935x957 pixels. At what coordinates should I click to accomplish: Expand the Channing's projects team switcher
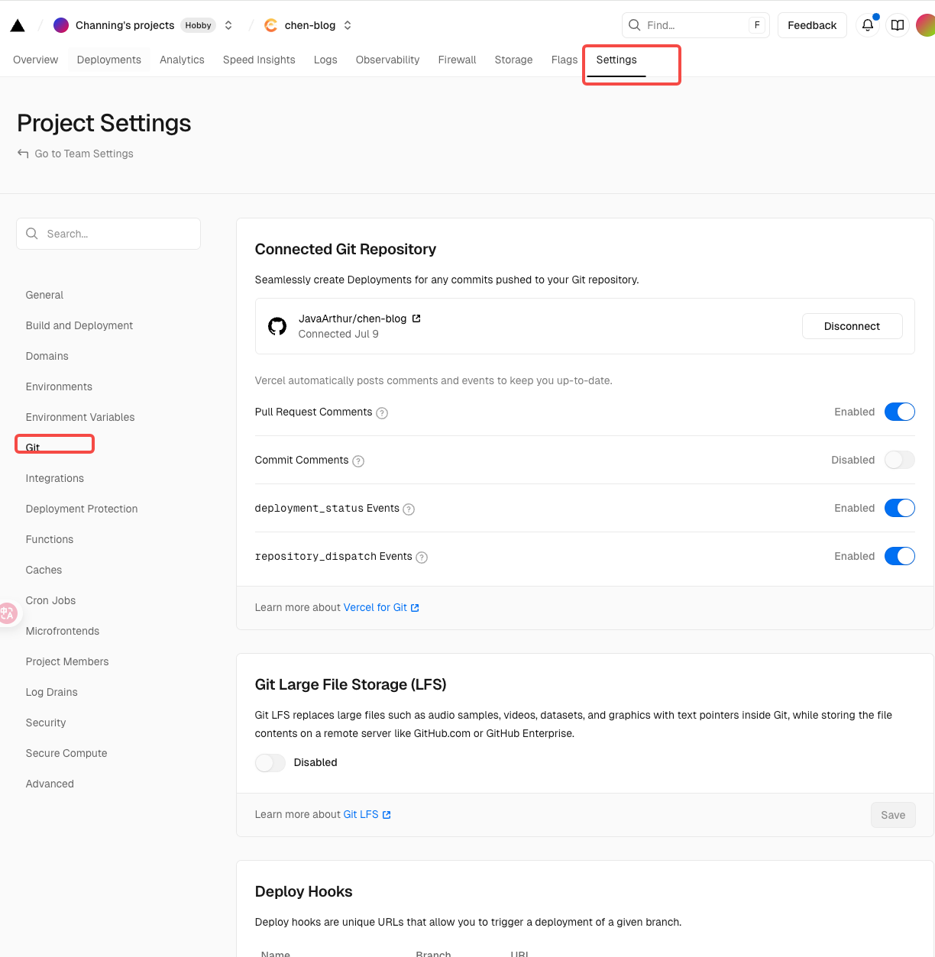228,25
